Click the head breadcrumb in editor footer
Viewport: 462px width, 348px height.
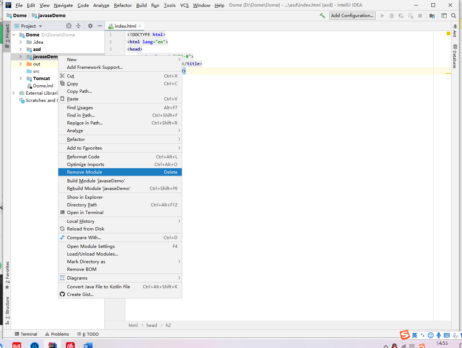point(152,325)
